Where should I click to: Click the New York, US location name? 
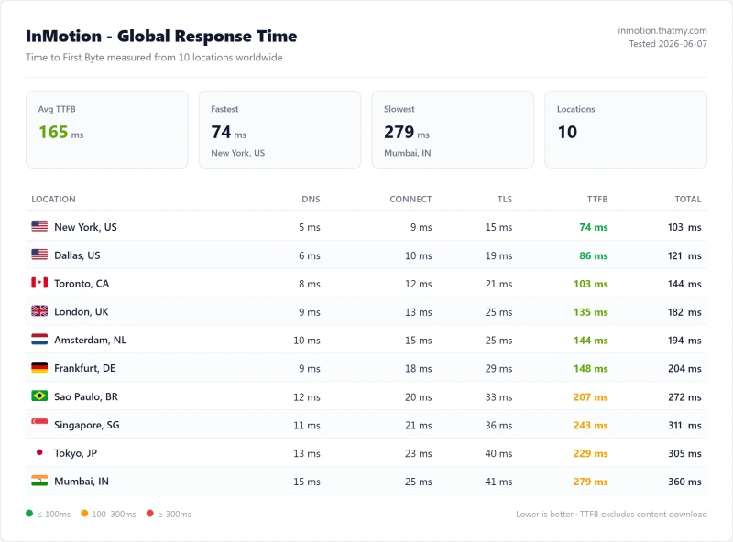coord(85,227)
